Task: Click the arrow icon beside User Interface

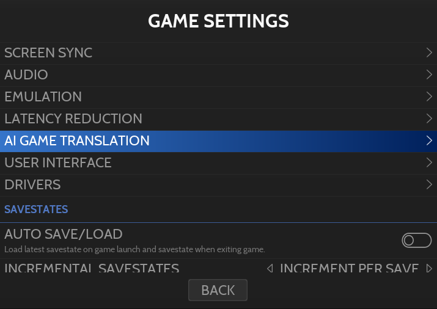Action: coord(429,162)
